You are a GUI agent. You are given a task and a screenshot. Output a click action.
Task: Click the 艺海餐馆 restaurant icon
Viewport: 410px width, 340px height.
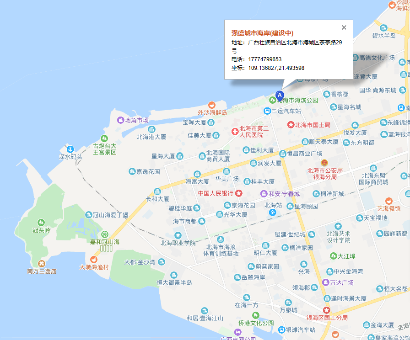click(388, 201)
